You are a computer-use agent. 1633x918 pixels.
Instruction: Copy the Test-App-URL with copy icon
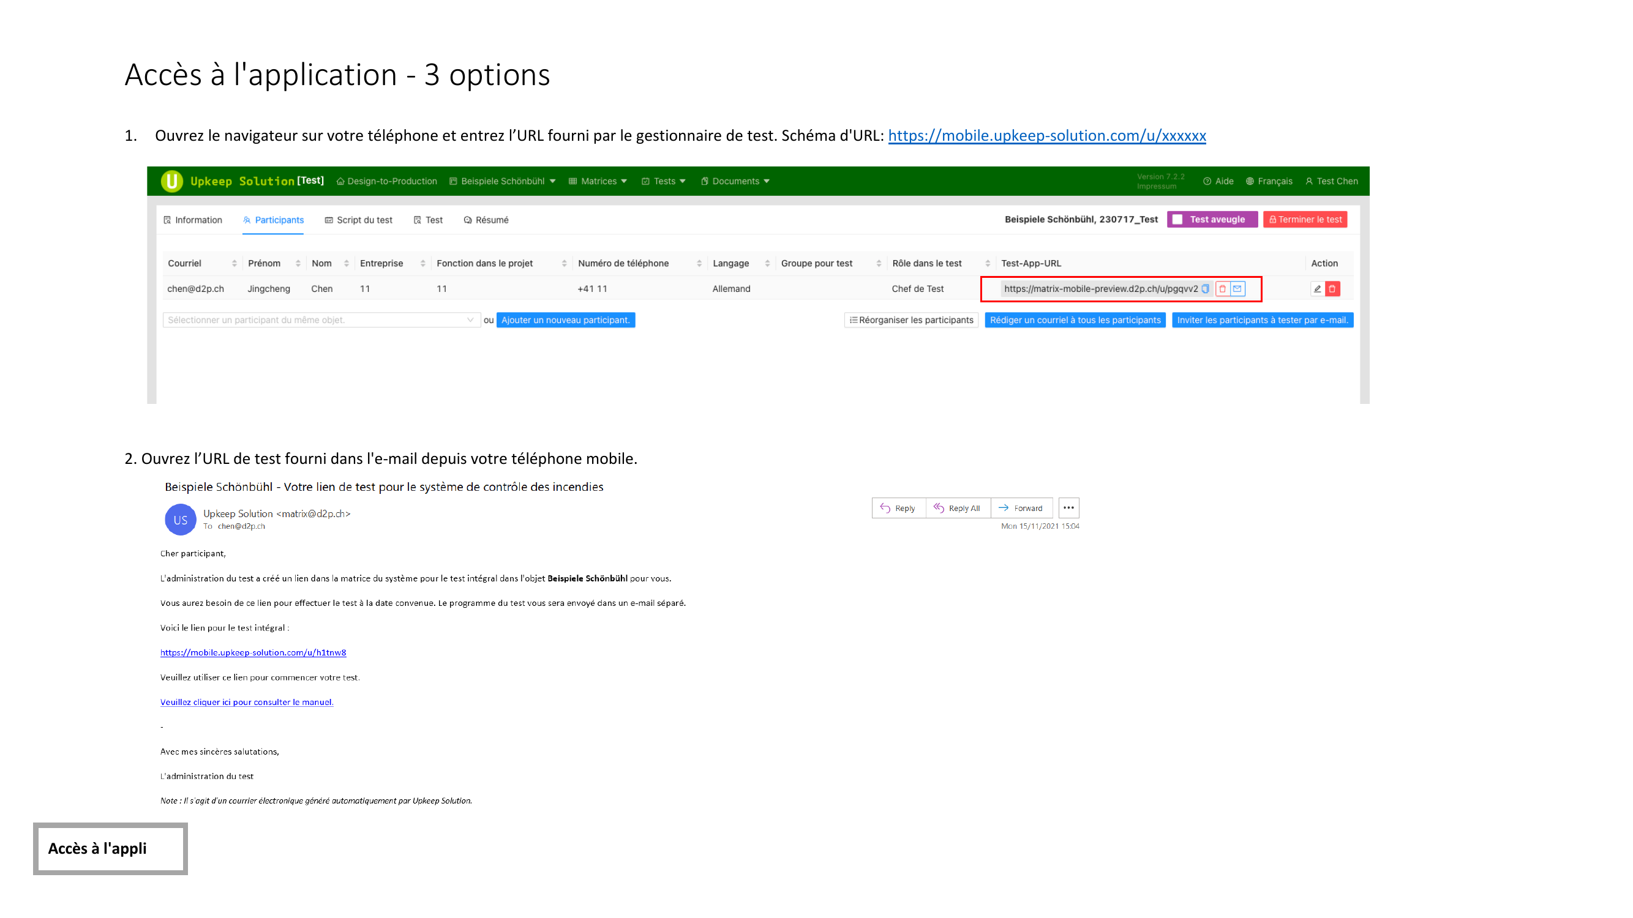[x=1205, y=289]
